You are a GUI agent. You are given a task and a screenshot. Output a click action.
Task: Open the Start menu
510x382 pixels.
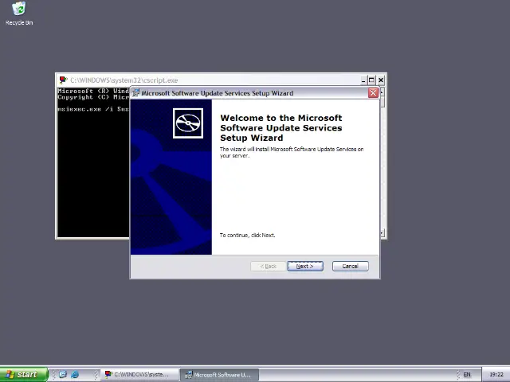[24, 375]
